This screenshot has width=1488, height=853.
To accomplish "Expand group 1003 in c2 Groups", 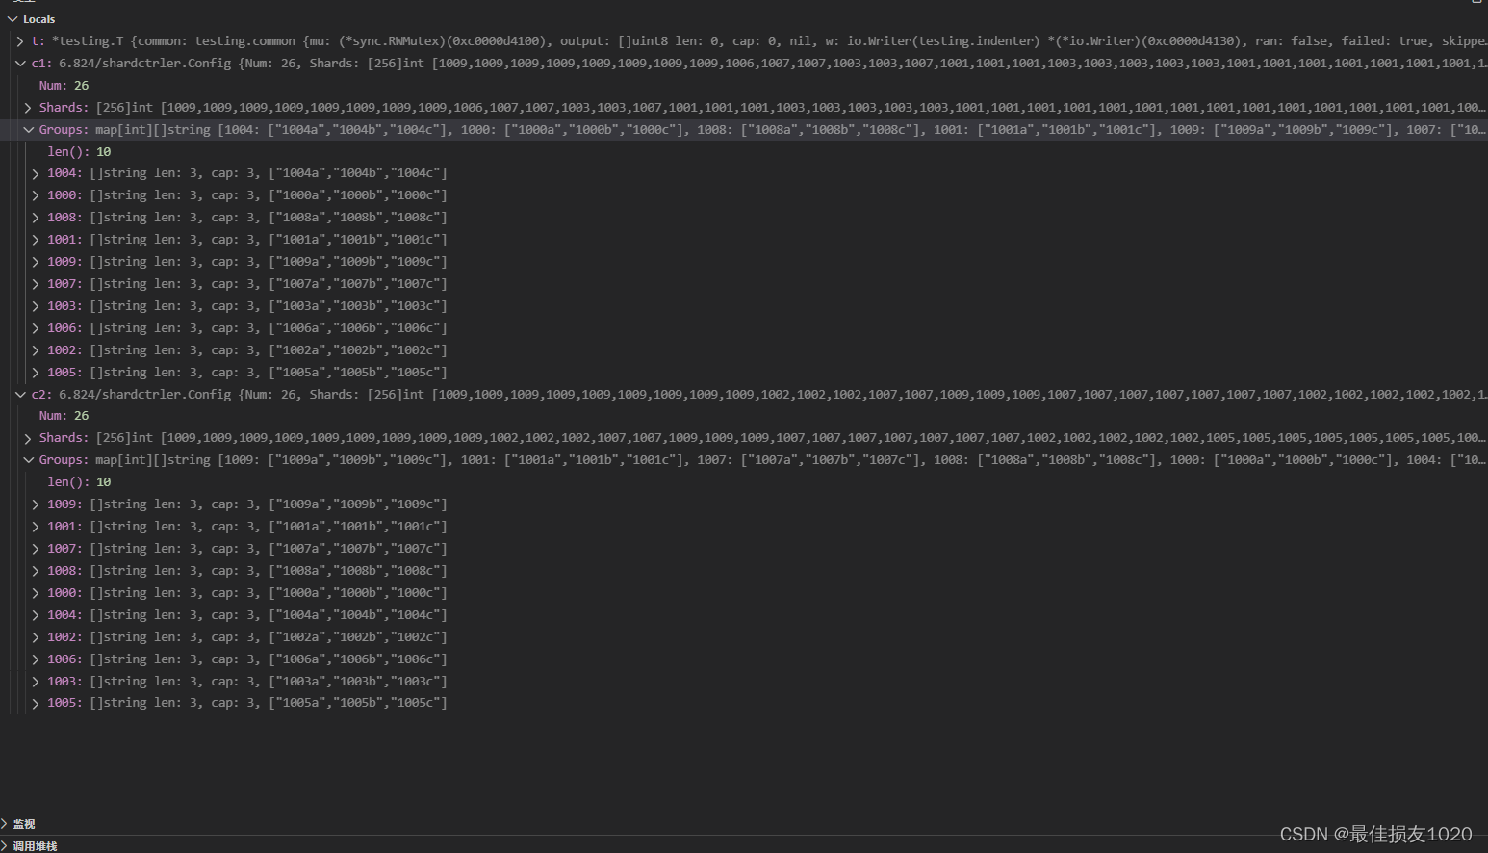I will coord(36,682).
